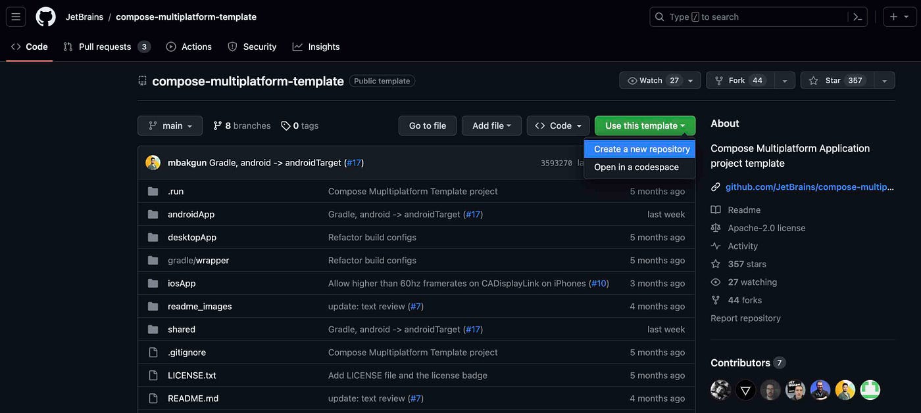Open the Insights tab
Screen dimensions: 921x413
point(316,47)
